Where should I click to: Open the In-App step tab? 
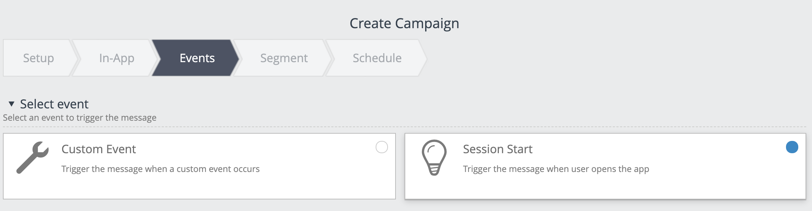coord(117,58)
